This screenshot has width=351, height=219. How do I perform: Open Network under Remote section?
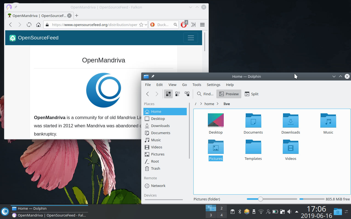(165, 186)
